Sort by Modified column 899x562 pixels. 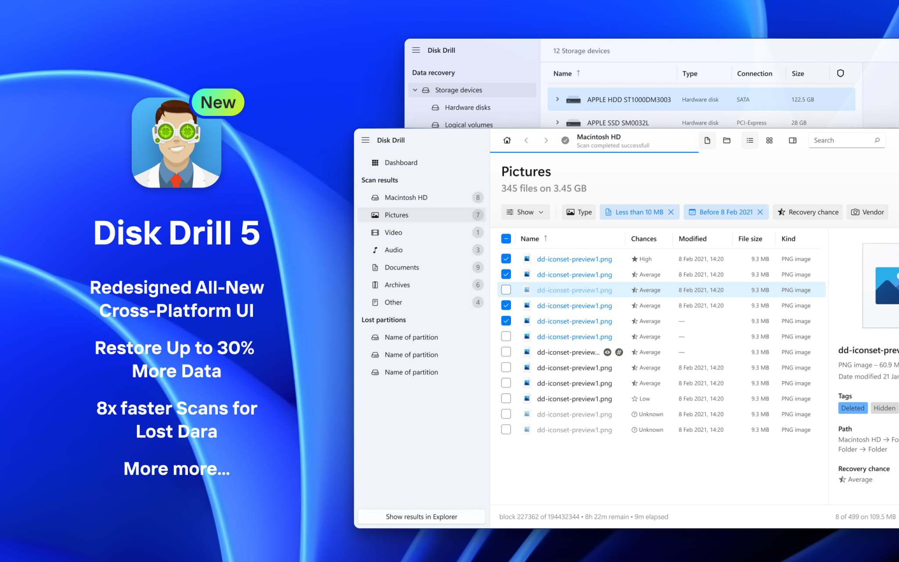pos(692,238)
